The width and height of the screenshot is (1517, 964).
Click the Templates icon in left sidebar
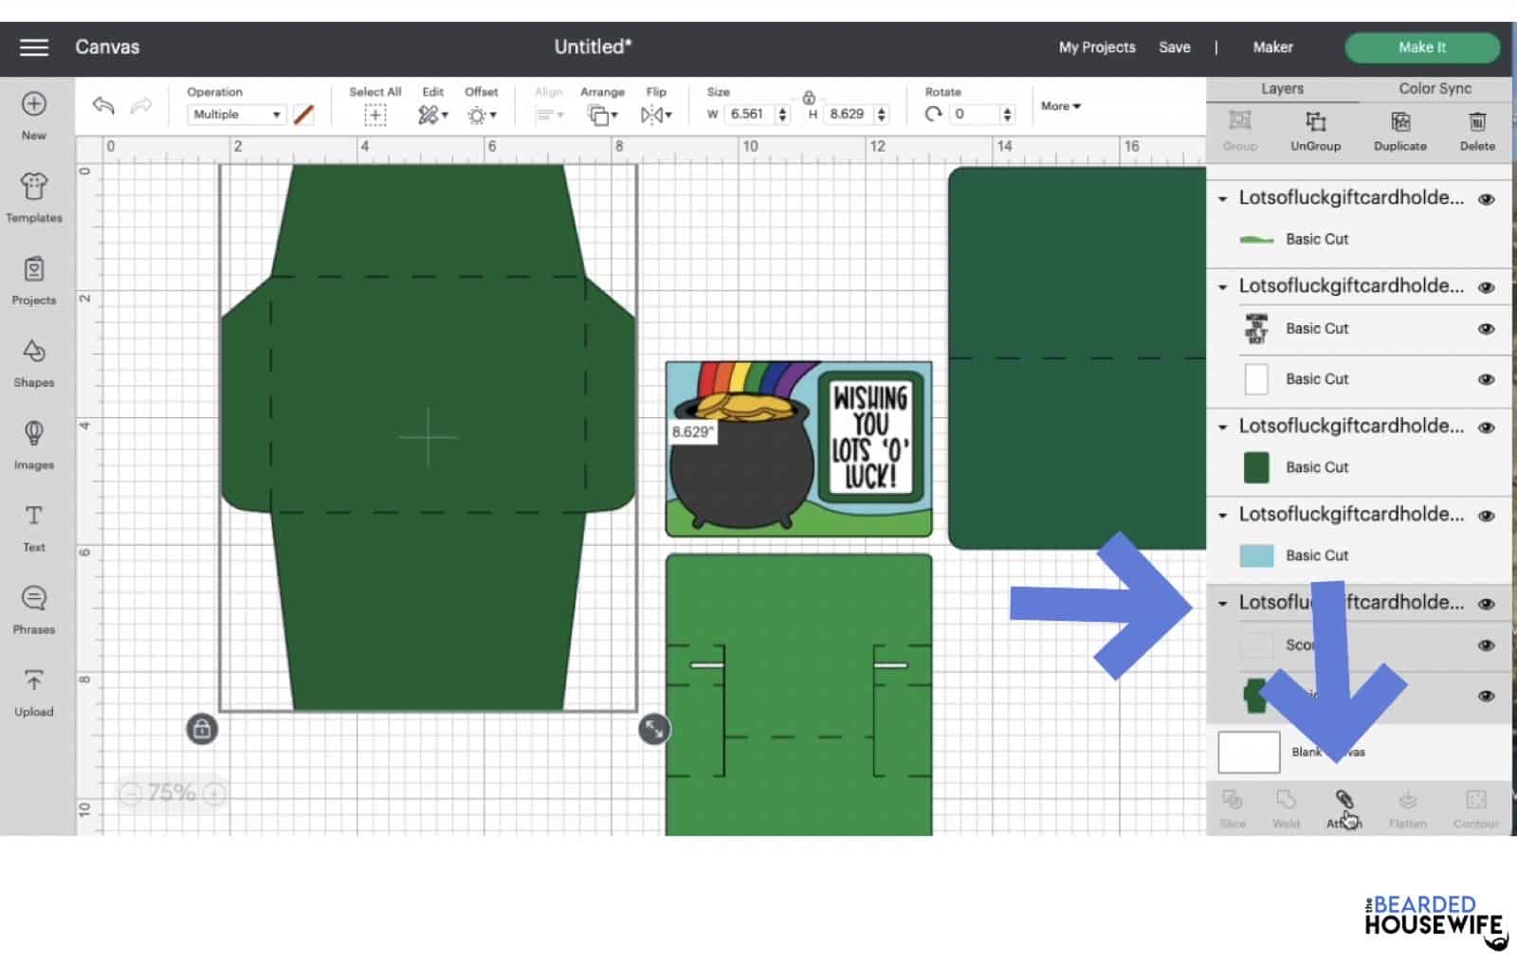point(34,197)
